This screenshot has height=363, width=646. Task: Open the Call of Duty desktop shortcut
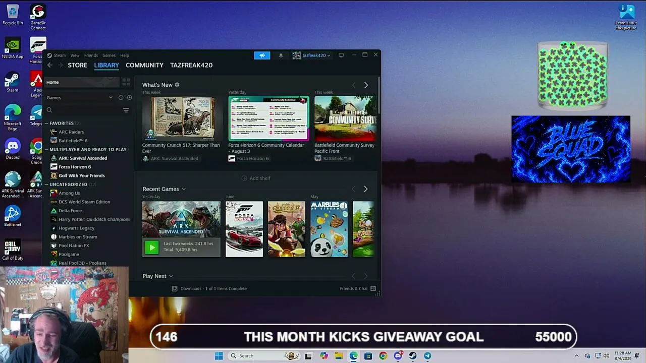point(13,250)
